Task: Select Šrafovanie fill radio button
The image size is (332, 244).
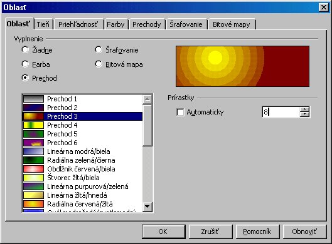Action: click(x=99, y=50)
